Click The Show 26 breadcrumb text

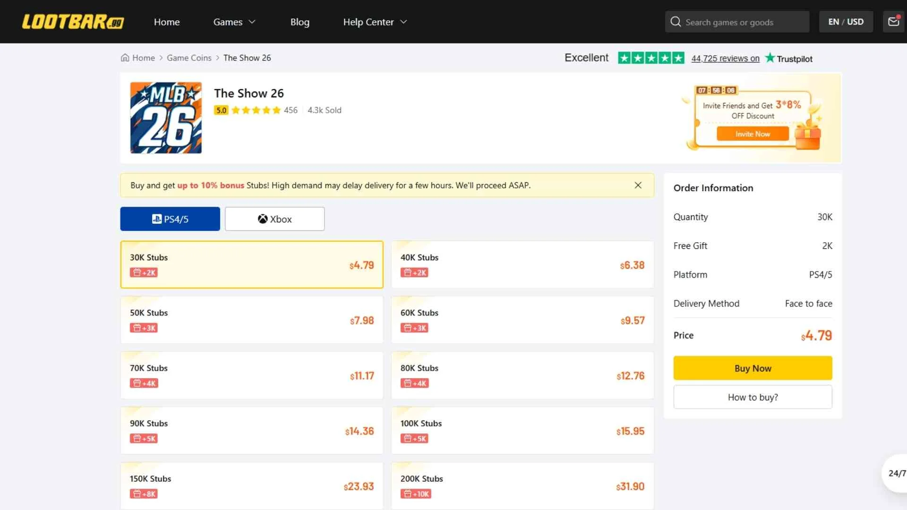click(247, 58)
